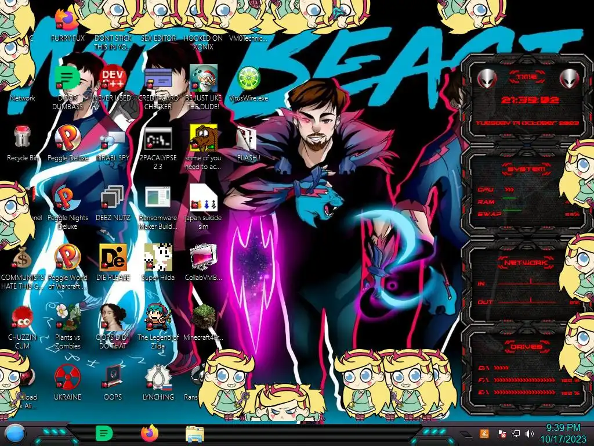Launch the CHUZZIN red fuzzball icon
Viewport: 594px width, 446px height.
coord(22,317)
